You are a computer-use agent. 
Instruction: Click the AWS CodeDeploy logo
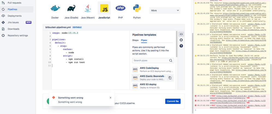[x=135, y=70]
